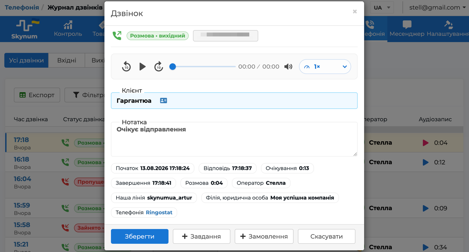The height and width of the screenshot is (252, 469).
Task: Click the Skynum logo
Action: 24,29
